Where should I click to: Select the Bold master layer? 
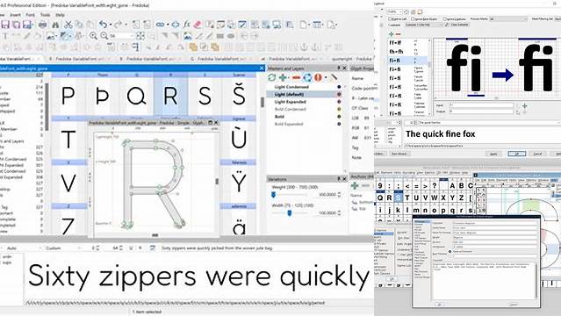[x=279, y=117]
